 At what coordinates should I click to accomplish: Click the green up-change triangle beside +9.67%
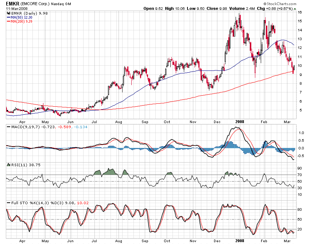tap(295, 8)
